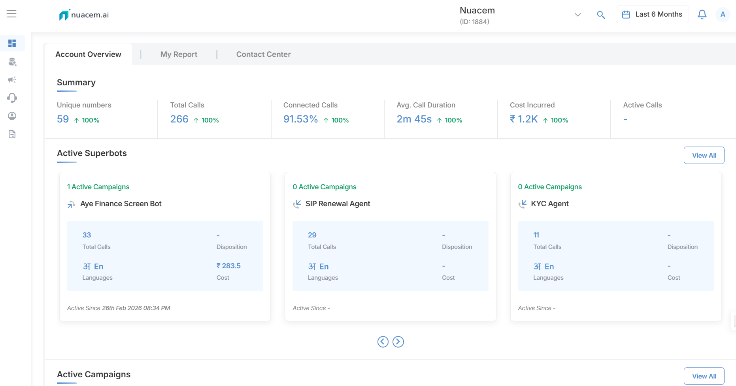
Task: Open the superbots sidebar icon
Action: (12, 62)
